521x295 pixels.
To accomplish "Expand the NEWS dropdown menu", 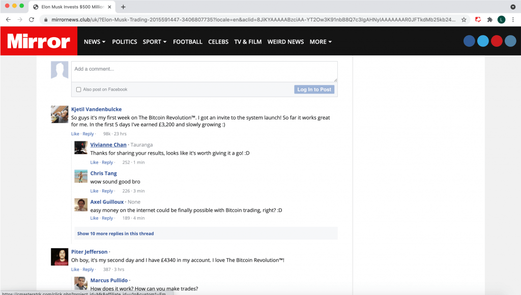I will (x=95, y=42).
